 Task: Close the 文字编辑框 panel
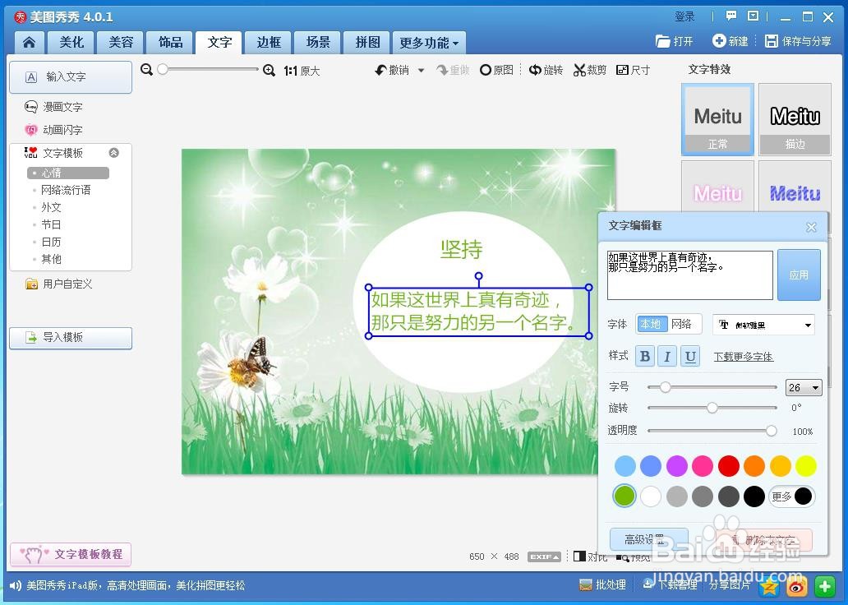pos(811,227)
